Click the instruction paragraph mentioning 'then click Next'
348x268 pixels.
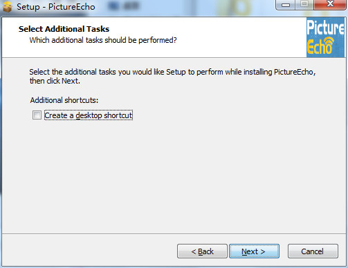coord(172,76)
